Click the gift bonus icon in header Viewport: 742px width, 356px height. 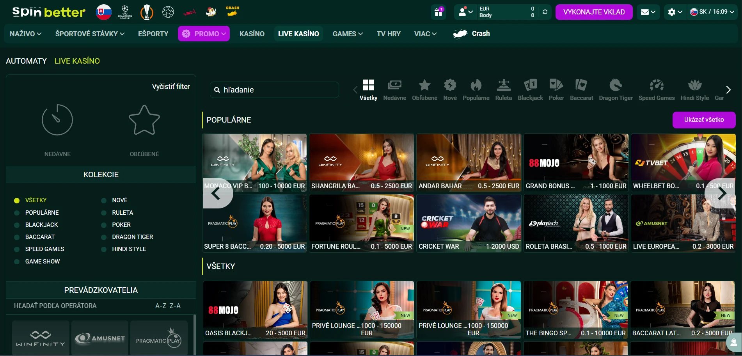(x=438, y=12)
